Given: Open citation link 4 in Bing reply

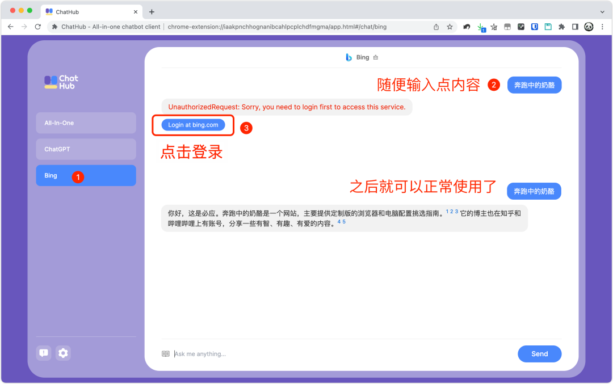Looking at the screenshot, I should coord(339,221).
